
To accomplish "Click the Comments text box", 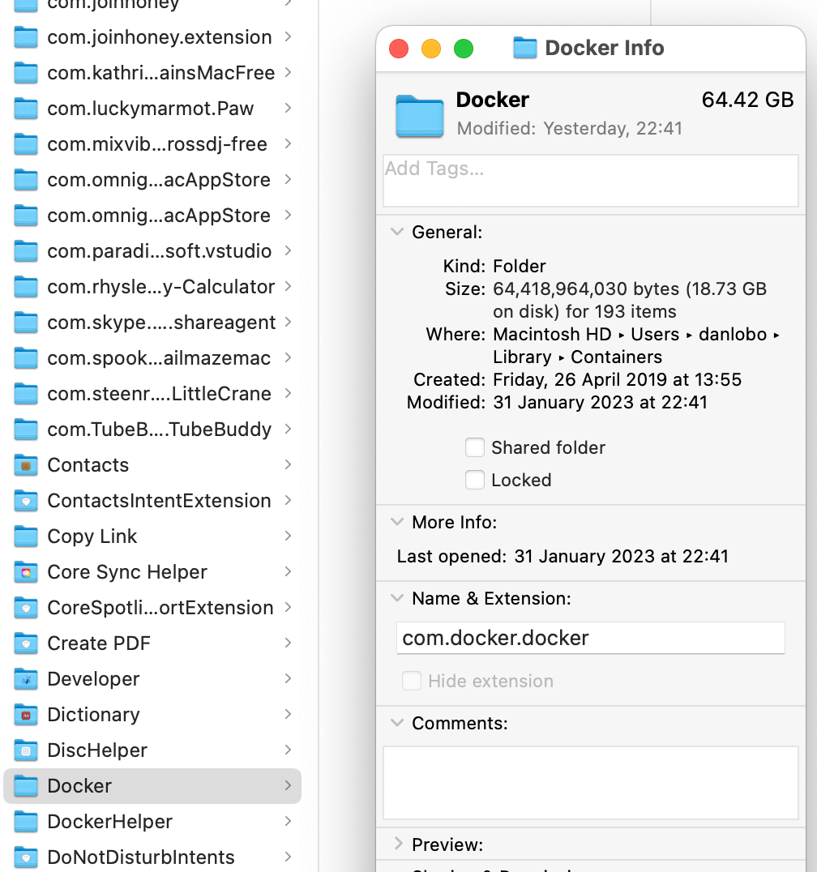I will pyautogui.click(x=591, y=783).
